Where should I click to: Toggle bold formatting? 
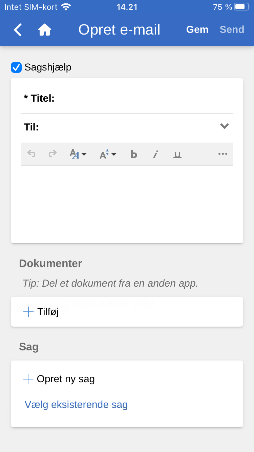coord(134,155)
